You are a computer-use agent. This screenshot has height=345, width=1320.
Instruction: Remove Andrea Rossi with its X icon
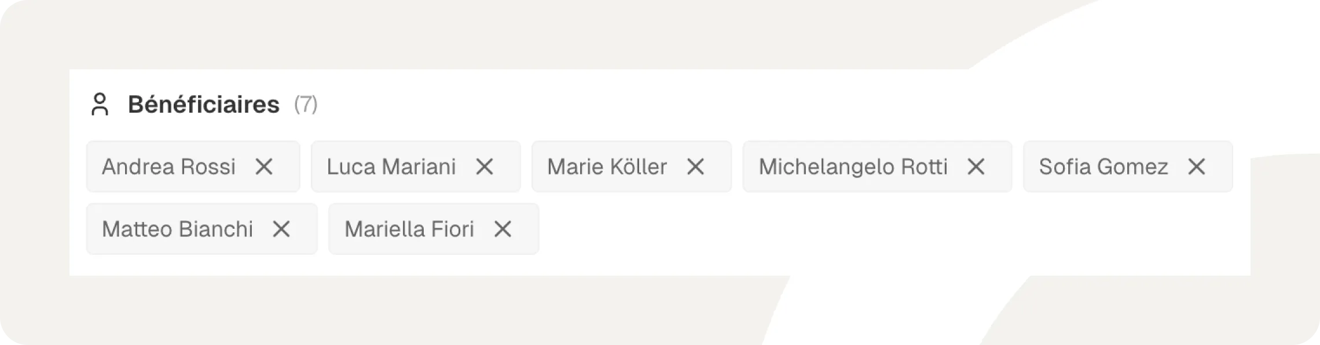pos(264,167)
